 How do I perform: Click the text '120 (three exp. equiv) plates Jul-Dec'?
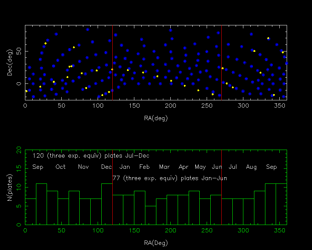[x=91, y=156]
